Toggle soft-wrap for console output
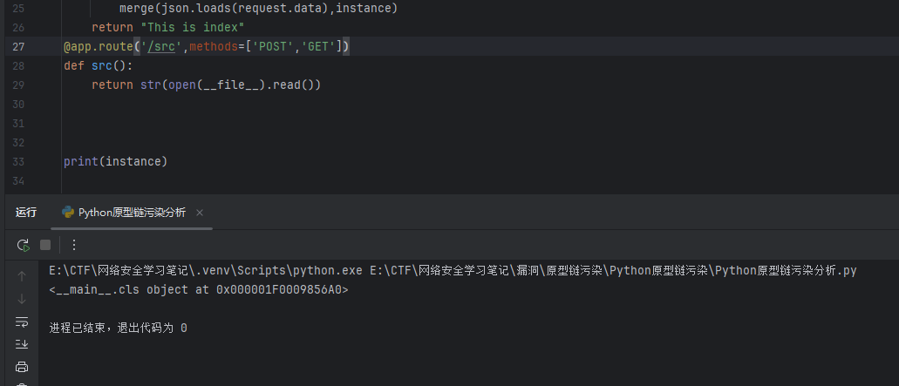899x386 pixels. click(x=23, y=322)
